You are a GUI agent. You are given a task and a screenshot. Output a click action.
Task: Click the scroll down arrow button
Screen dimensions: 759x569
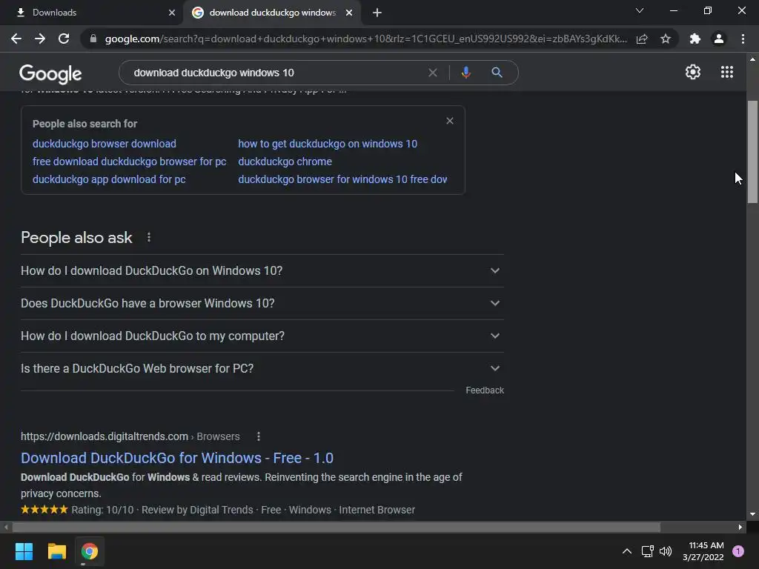click(x=752, y=514)
